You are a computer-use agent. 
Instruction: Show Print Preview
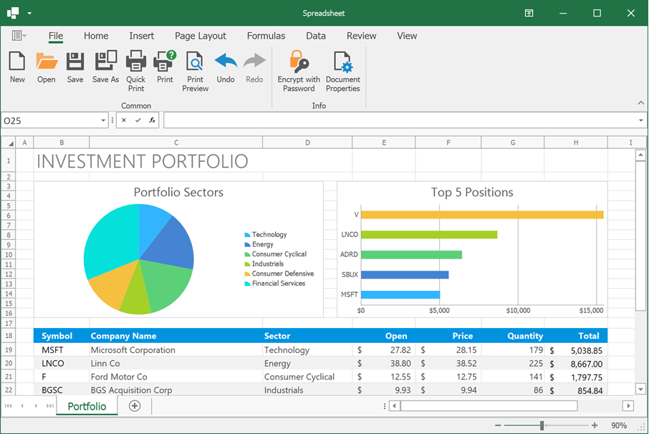coord(195,71)
